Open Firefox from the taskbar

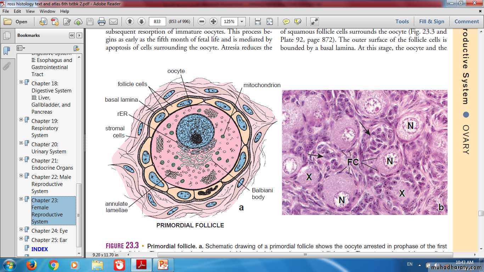pos(32,265)
